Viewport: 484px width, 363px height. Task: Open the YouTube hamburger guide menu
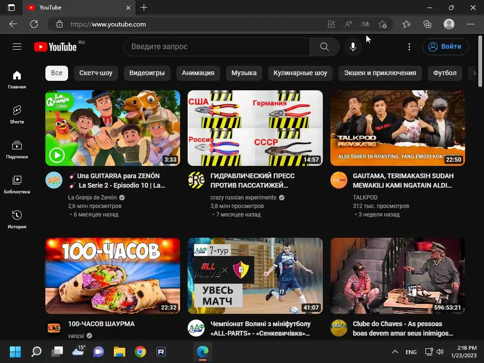coord(17,47)
